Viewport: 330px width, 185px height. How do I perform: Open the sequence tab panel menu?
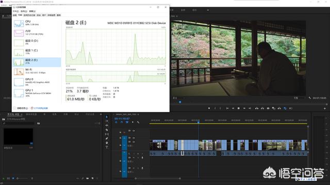[x=138, y=114]
